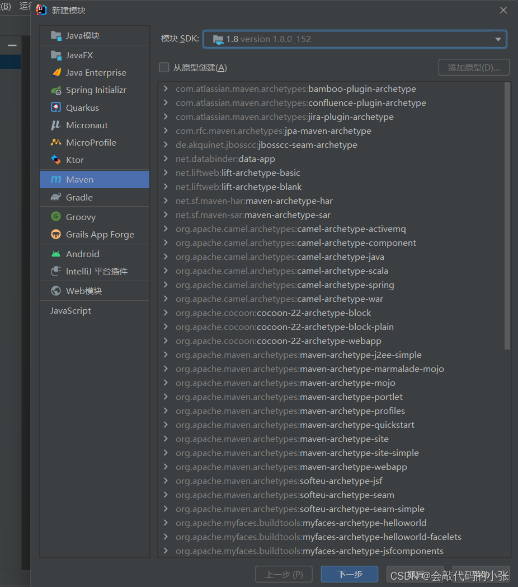Select cocoon-22-archetype-block row
Image resolution: width=518 pixels, height=587 pixels.
point(331,313)
